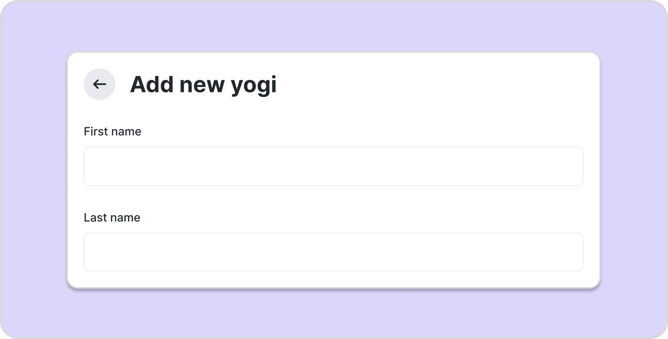Place cursor in the Last name textbox
The width and height of the screenshot is (668, 339).
[333, 252]
